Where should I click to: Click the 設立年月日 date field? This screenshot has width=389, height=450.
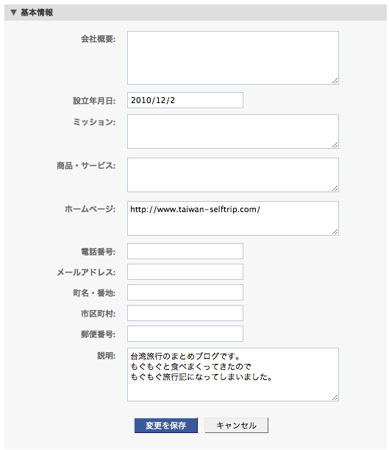[185, 100]
